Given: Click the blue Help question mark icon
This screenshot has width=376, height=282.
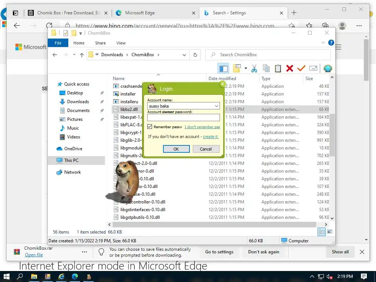Looking at the screenshot, I should (x=331, y=43).
